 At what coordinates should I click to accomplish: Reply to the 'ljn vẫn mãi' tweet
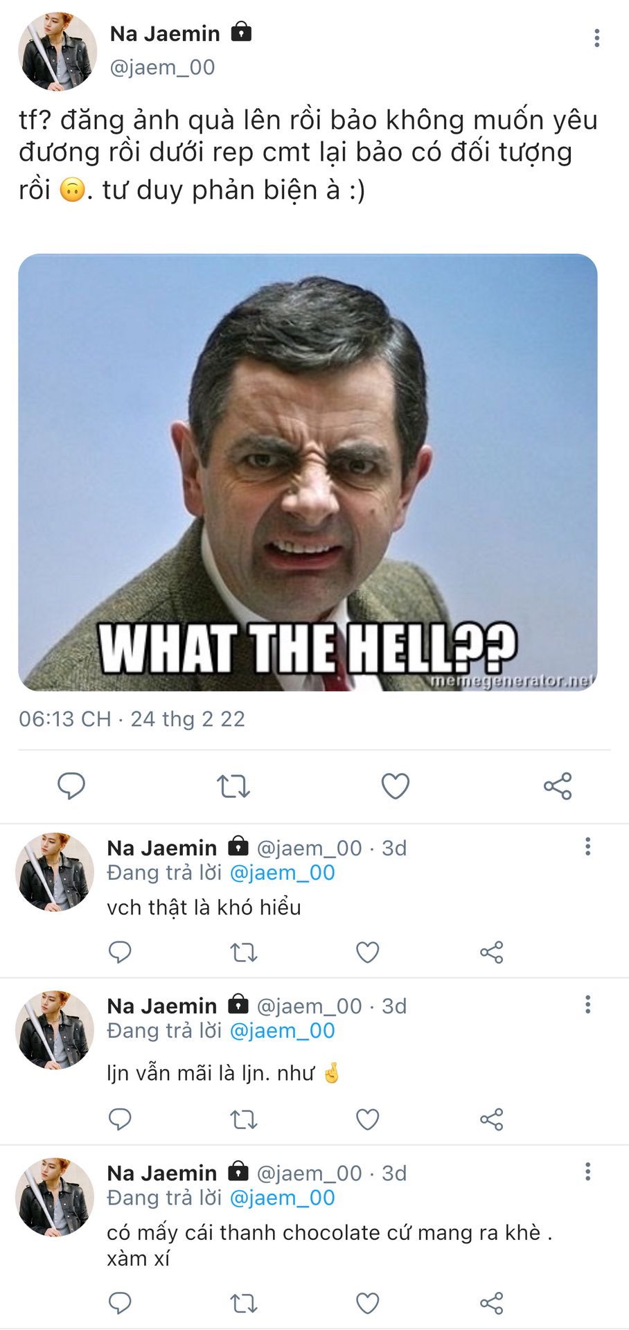point(120,1119)
